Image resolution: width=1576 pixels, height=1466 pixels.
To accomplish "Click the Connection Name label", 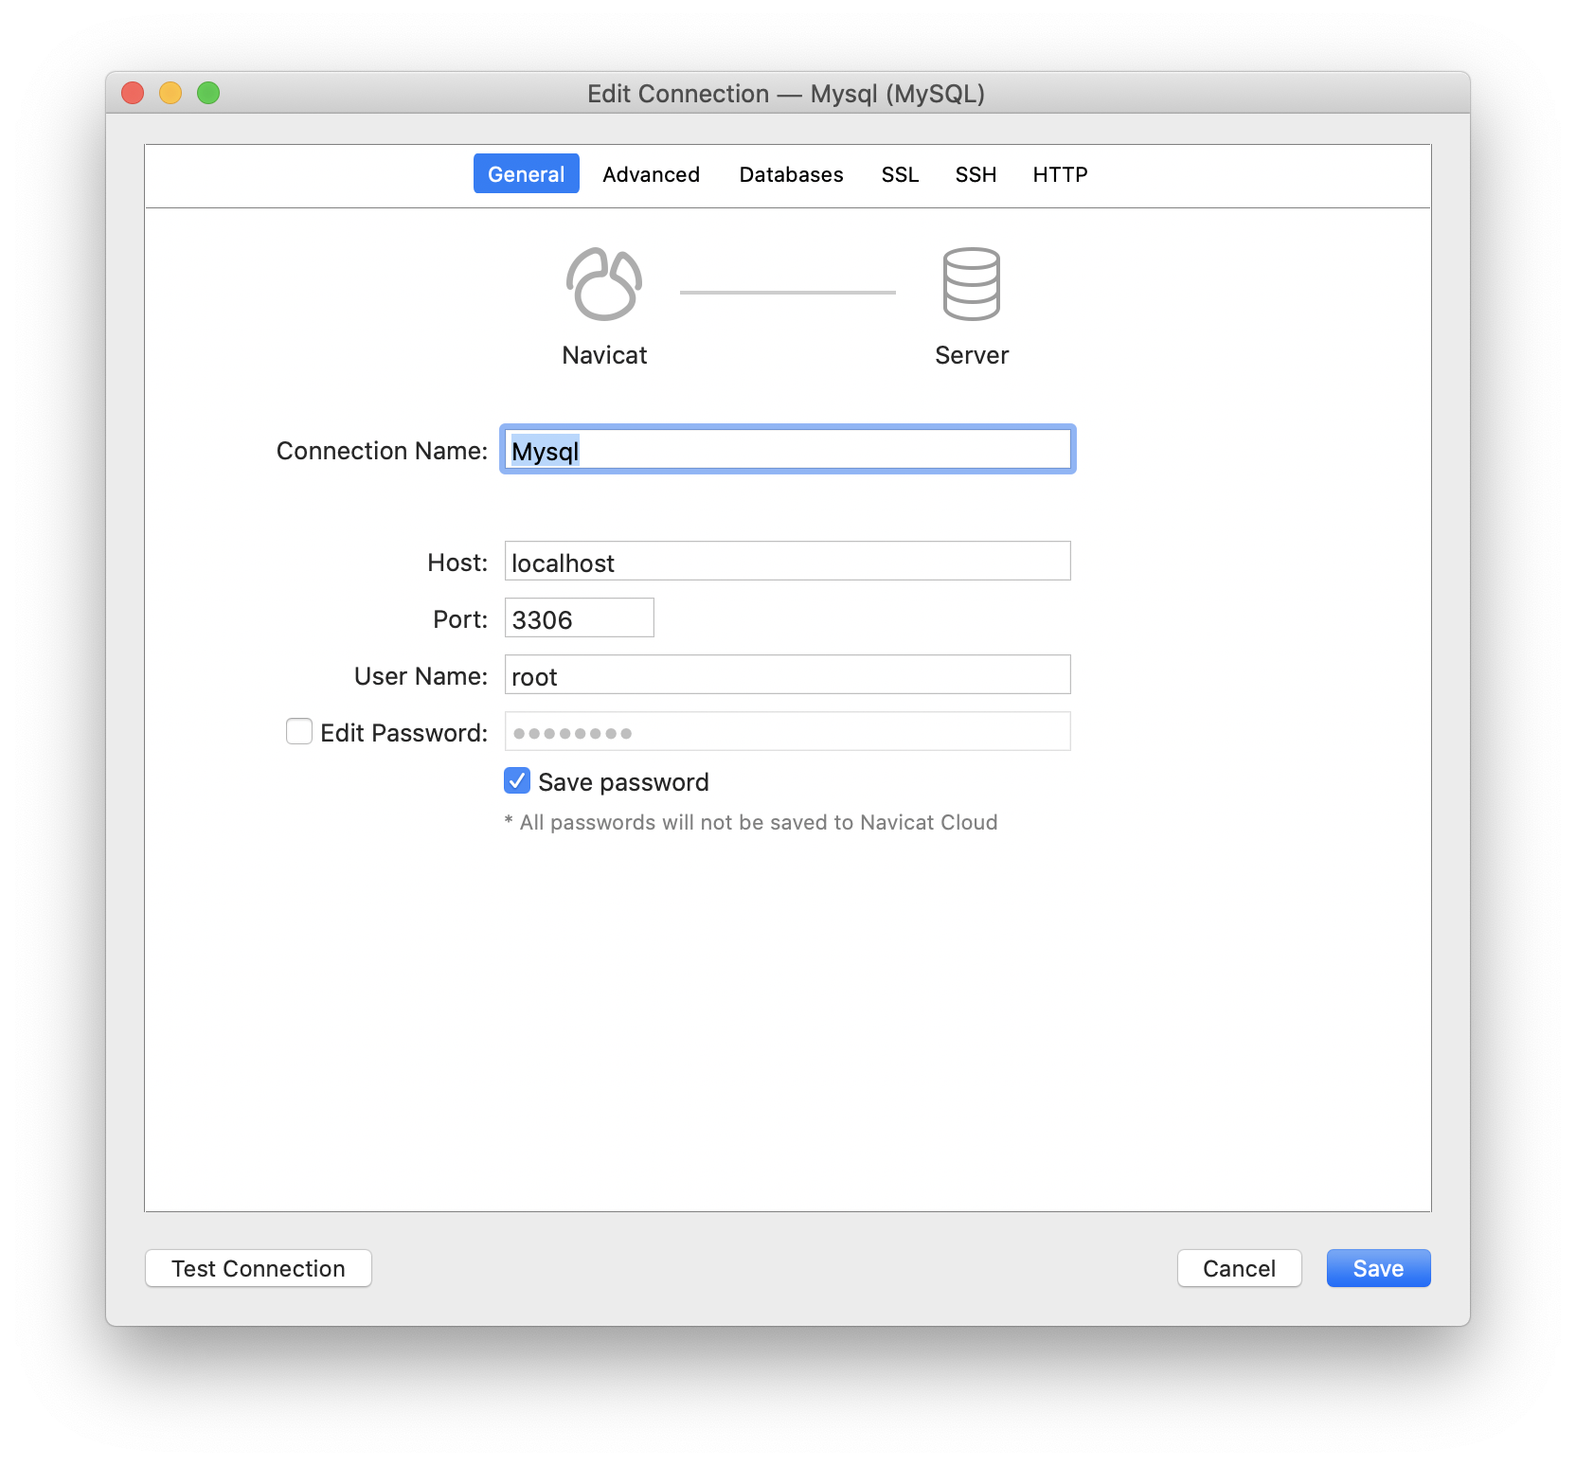I will (x=382, y=451).
